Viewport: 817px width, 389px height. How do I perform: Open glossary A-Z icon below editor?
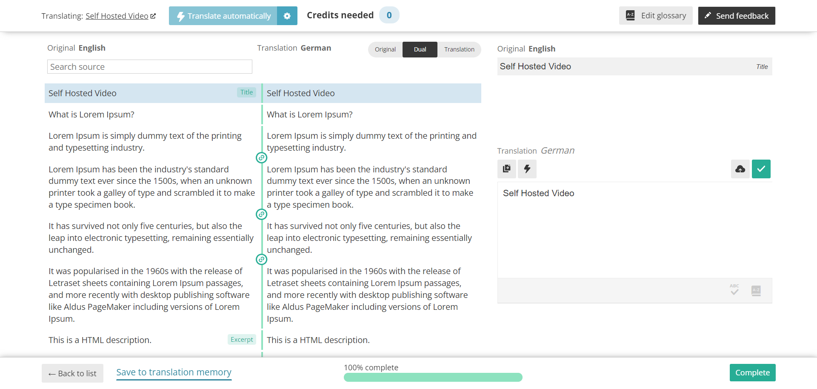coord(756,291)
